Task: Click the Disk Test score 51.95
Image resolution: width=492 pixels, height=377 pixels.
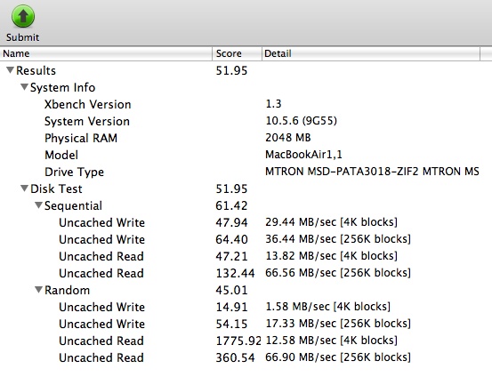Action: pyautogui.click(x=231, y=188)
